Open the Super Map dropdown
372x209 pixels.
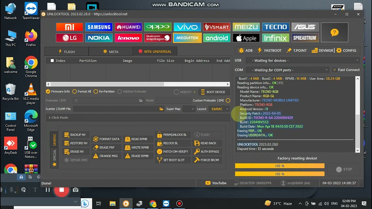[189, 109]
